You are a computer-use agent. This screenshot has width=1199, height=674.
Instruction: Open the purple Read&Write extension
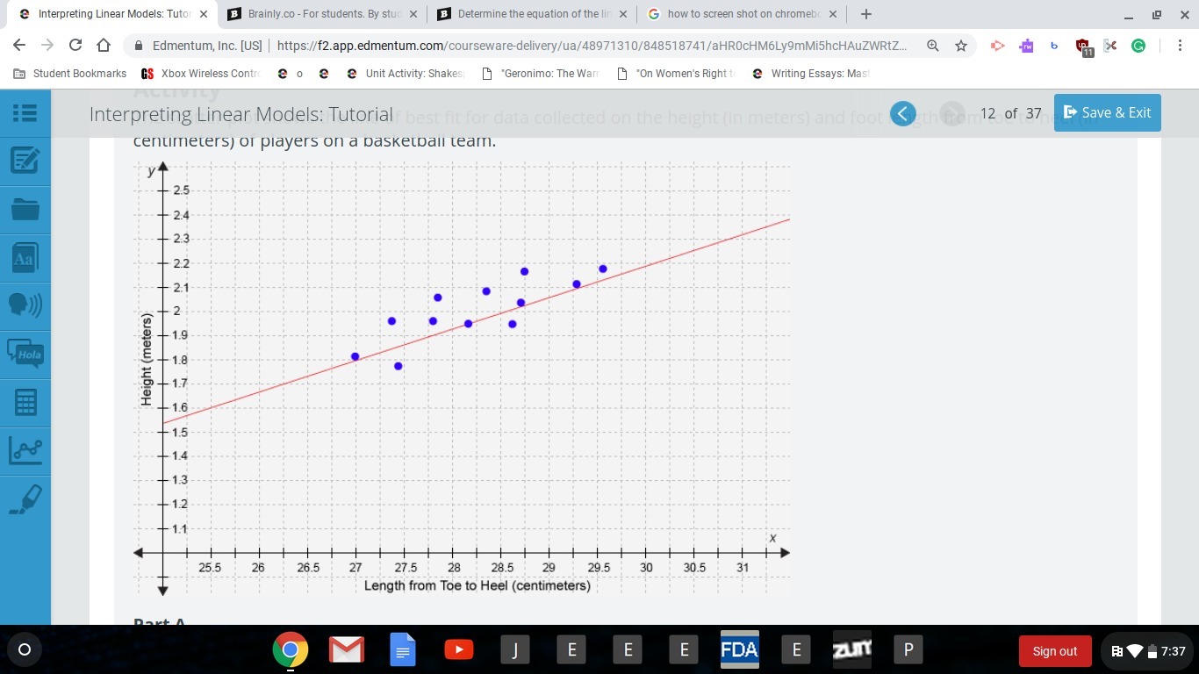point(1026,45)
